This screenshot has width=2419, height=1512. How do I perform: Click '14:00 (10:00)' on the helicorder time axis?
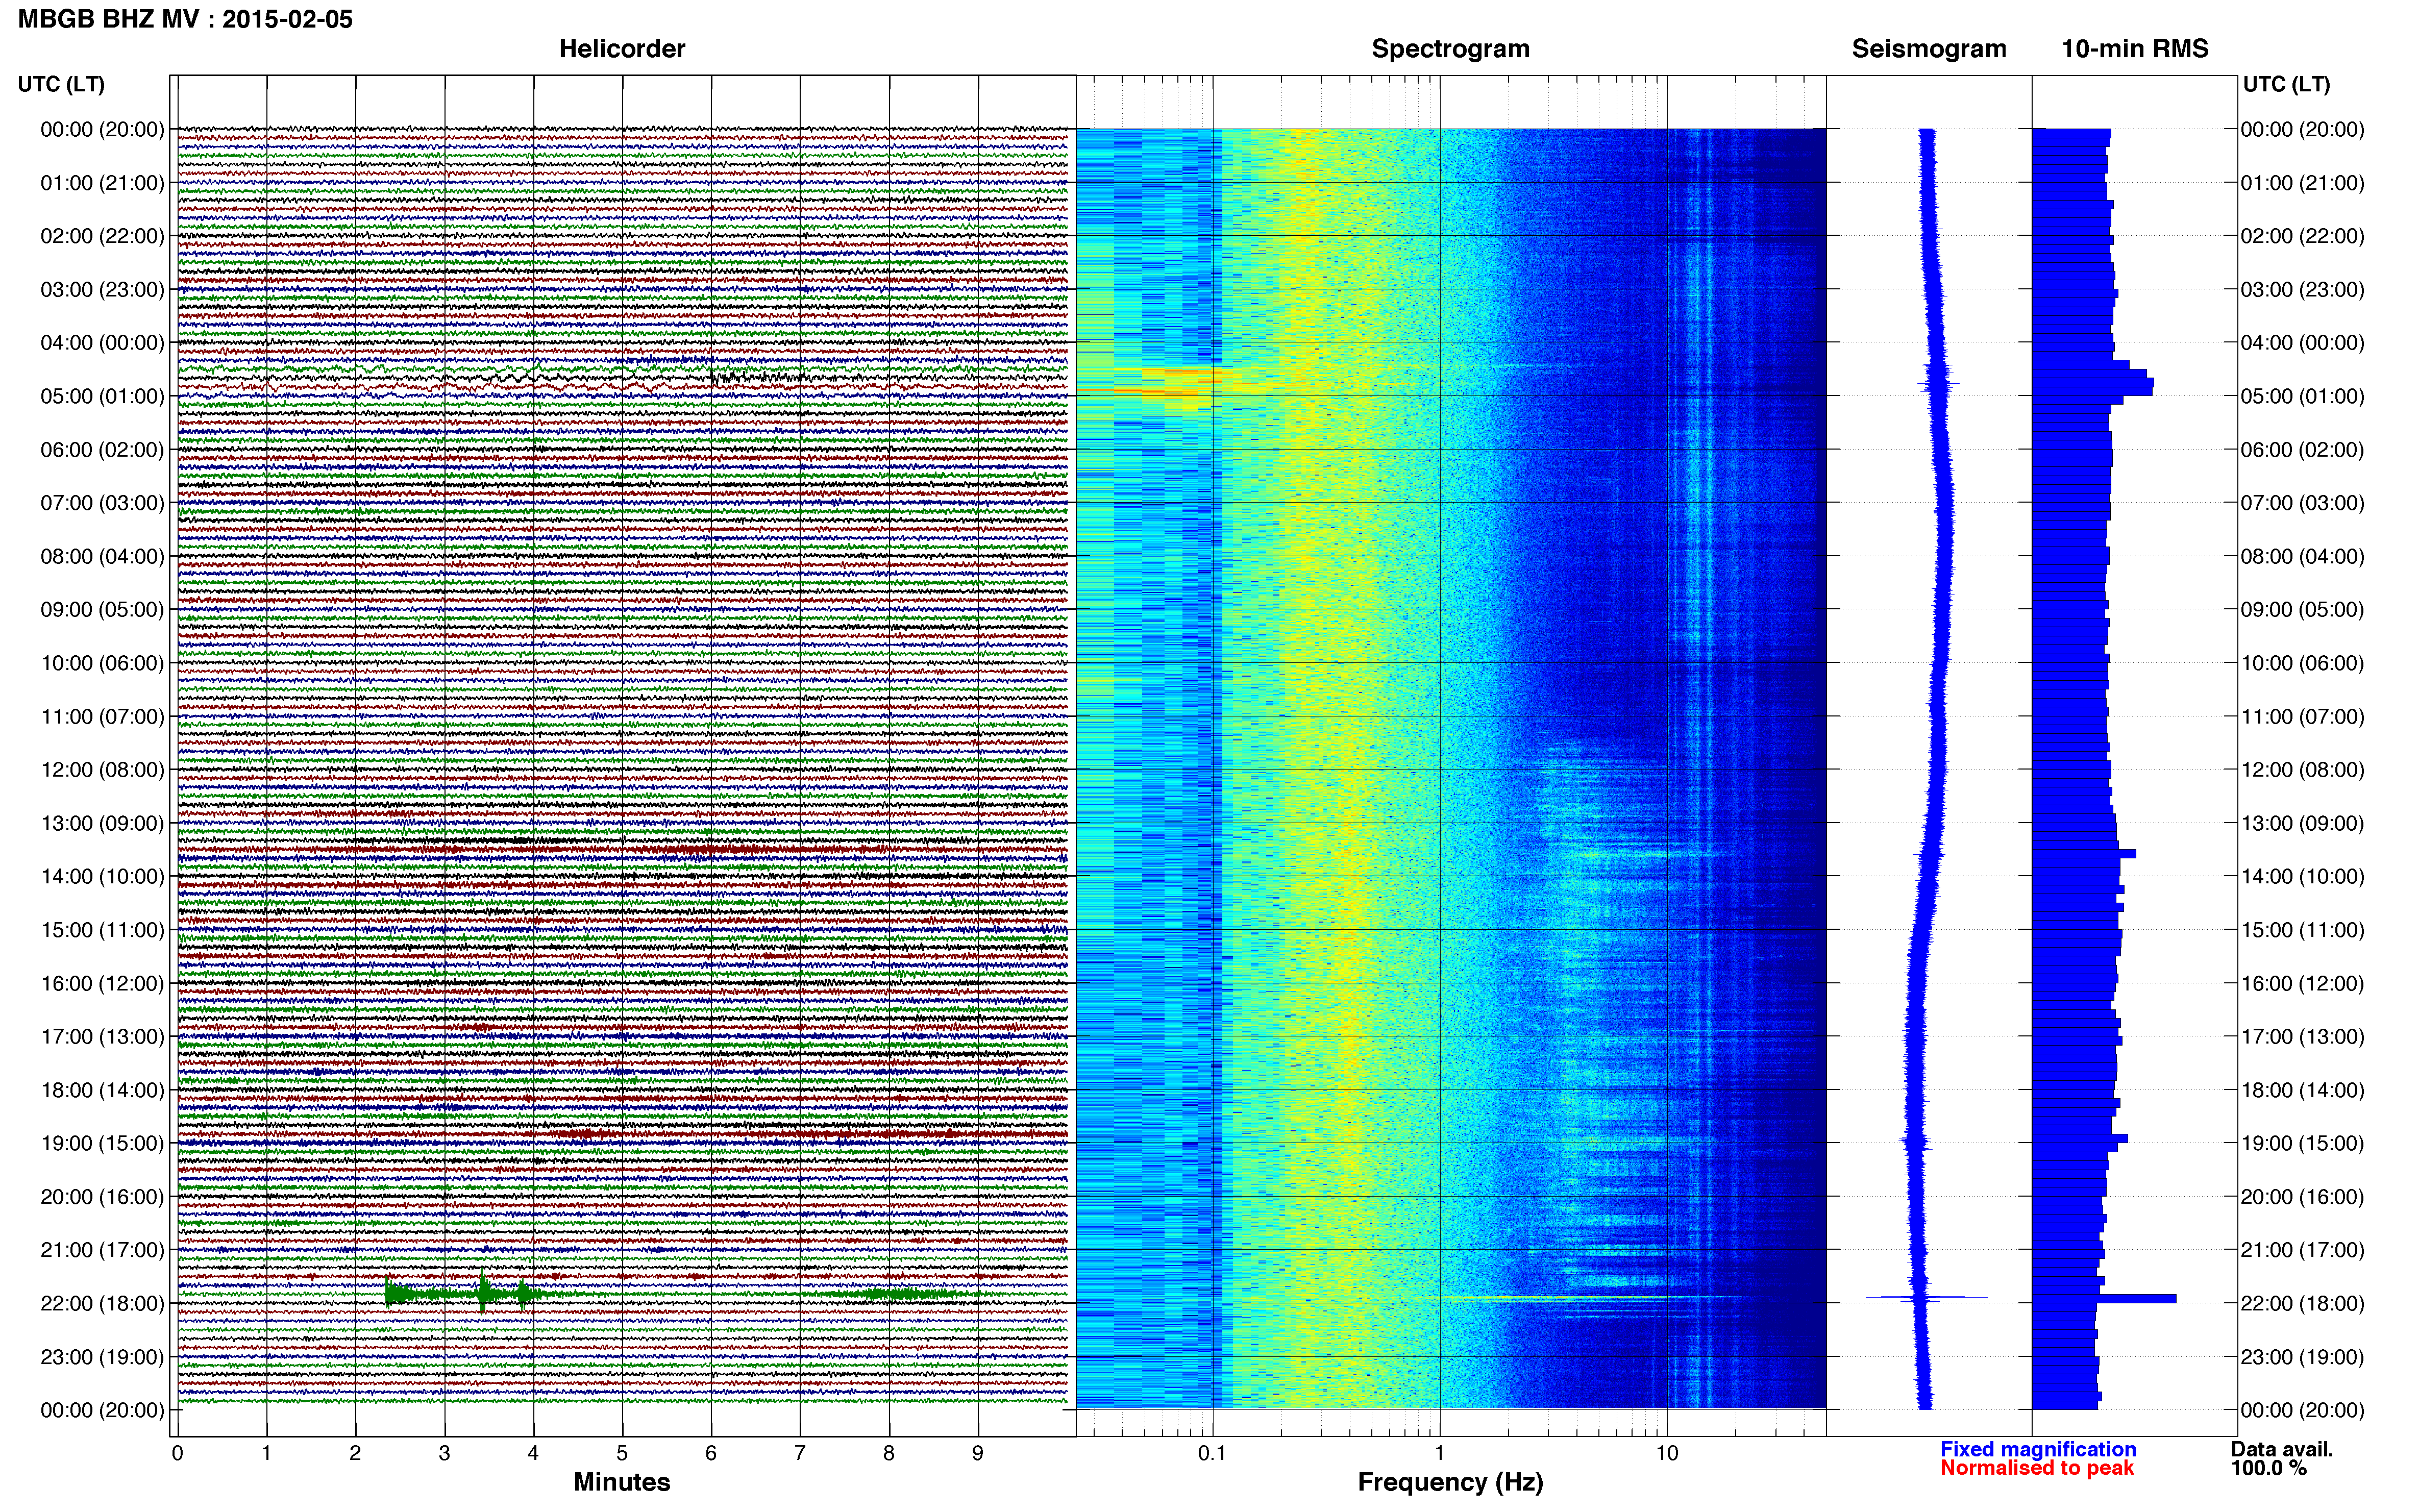[x=102, y=877]
